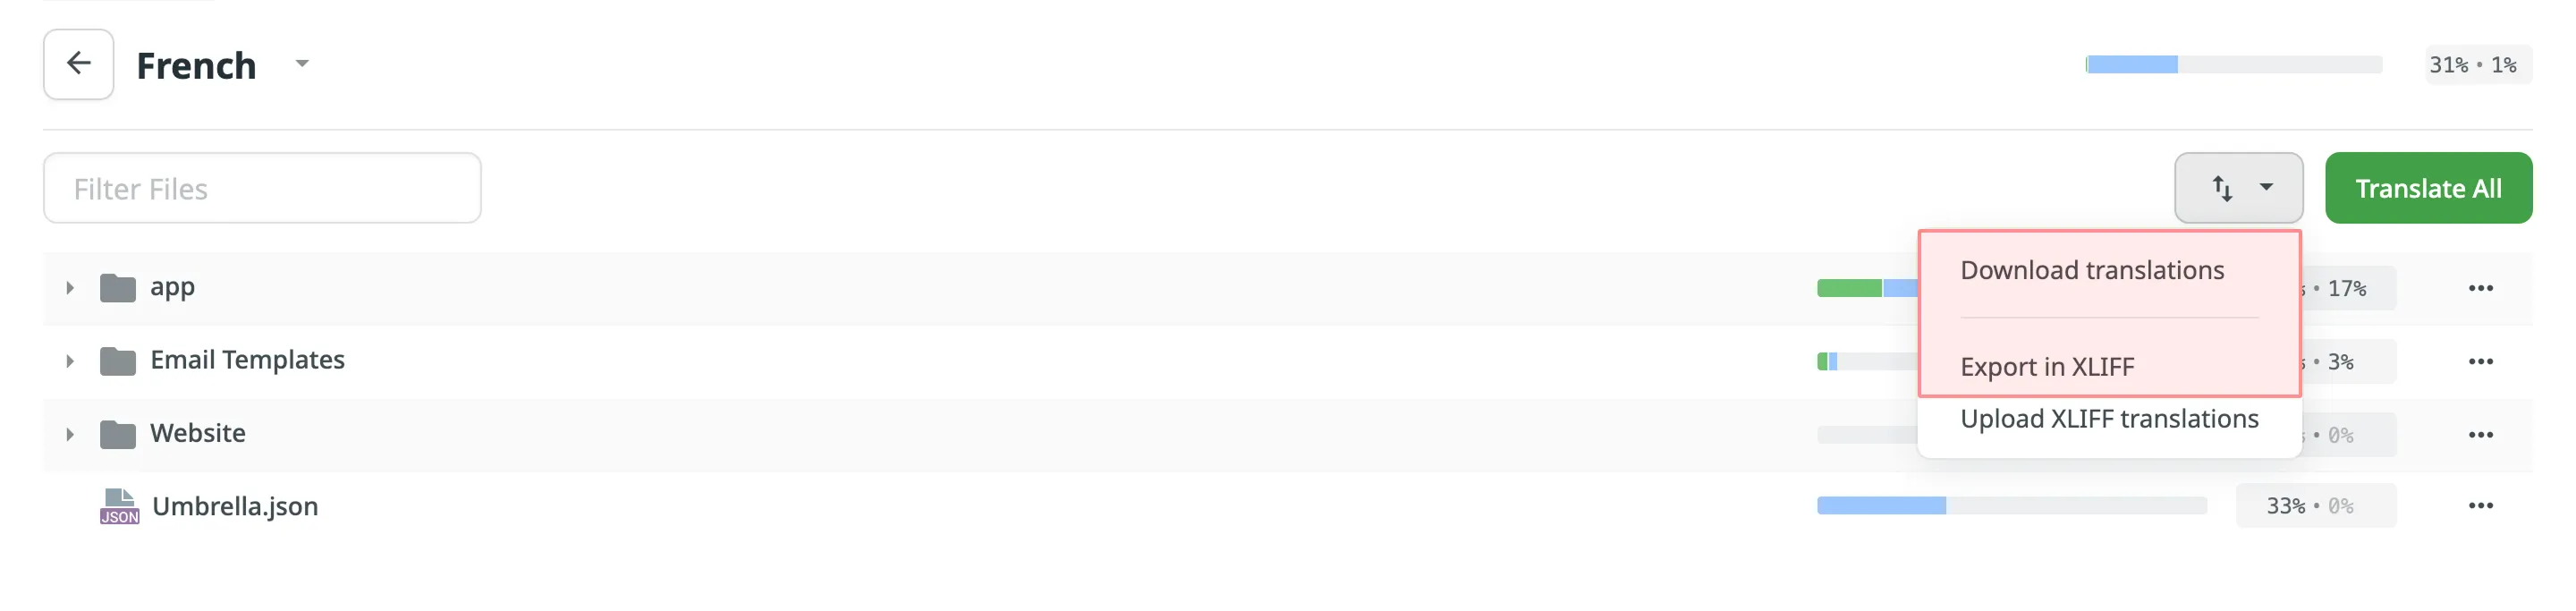Click the back arrow next to French
2576x611 pixels.
click(x=78, y=63)
